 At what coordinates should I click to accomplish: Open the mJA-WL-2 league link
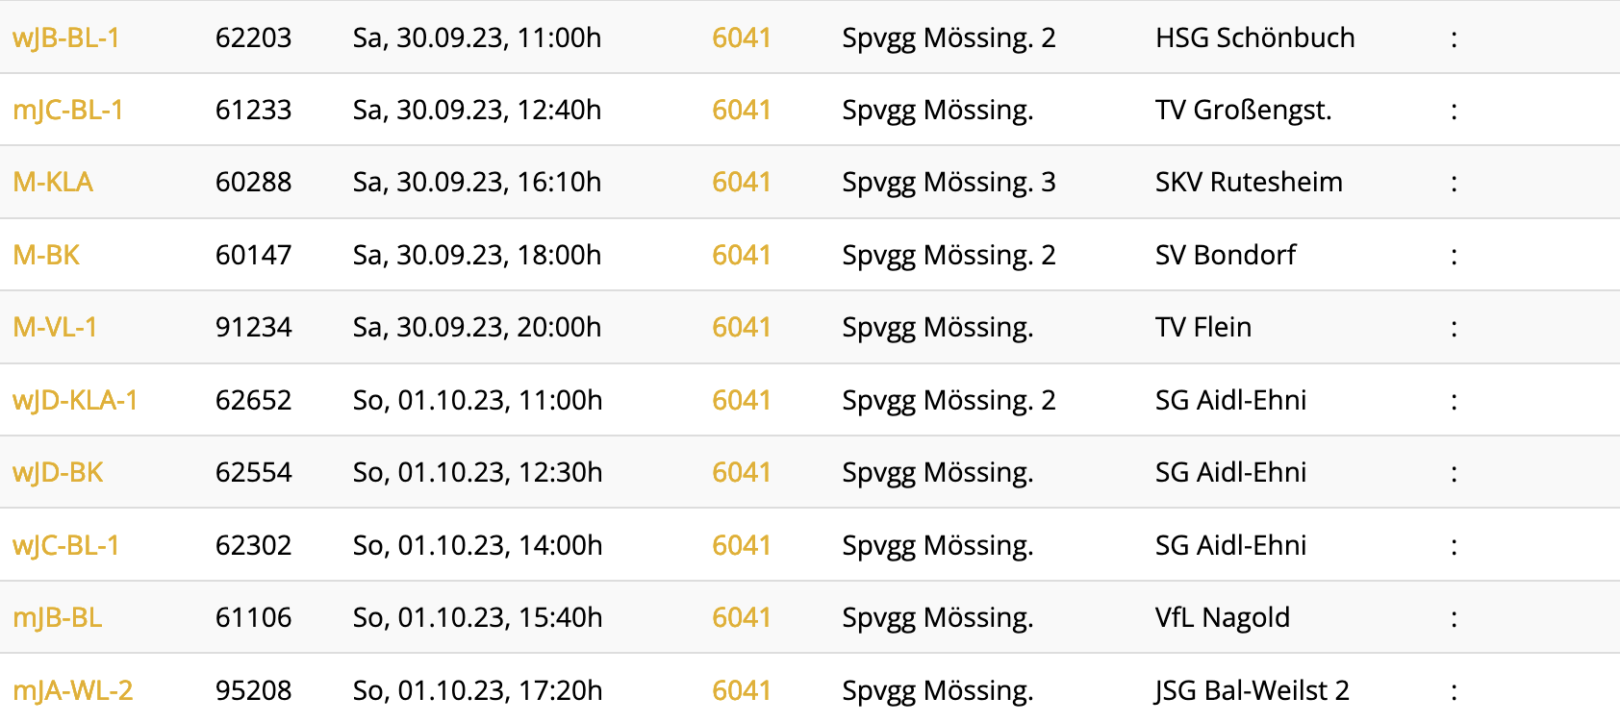pyautogui.click(x=73, y=691)
